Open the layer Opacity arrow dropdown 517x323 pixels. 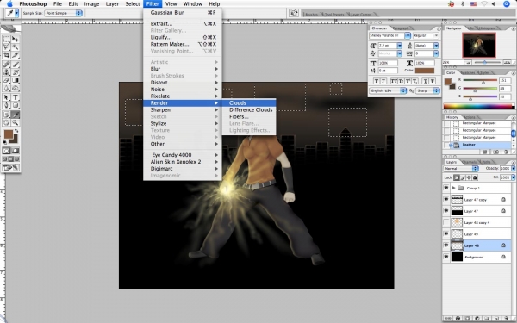(x=513, y=169)
